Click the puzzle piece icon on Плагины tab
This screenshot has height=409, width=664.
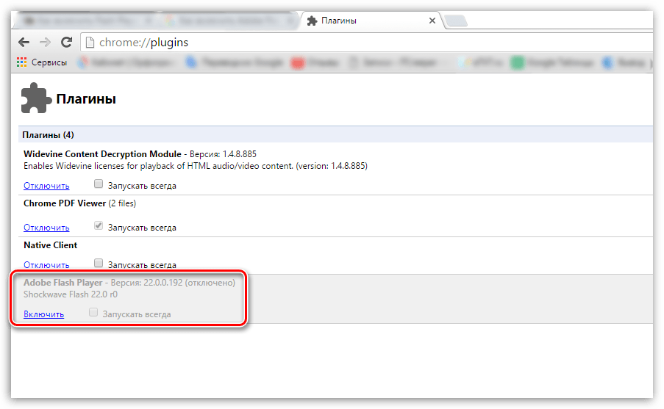pos(313,21)
